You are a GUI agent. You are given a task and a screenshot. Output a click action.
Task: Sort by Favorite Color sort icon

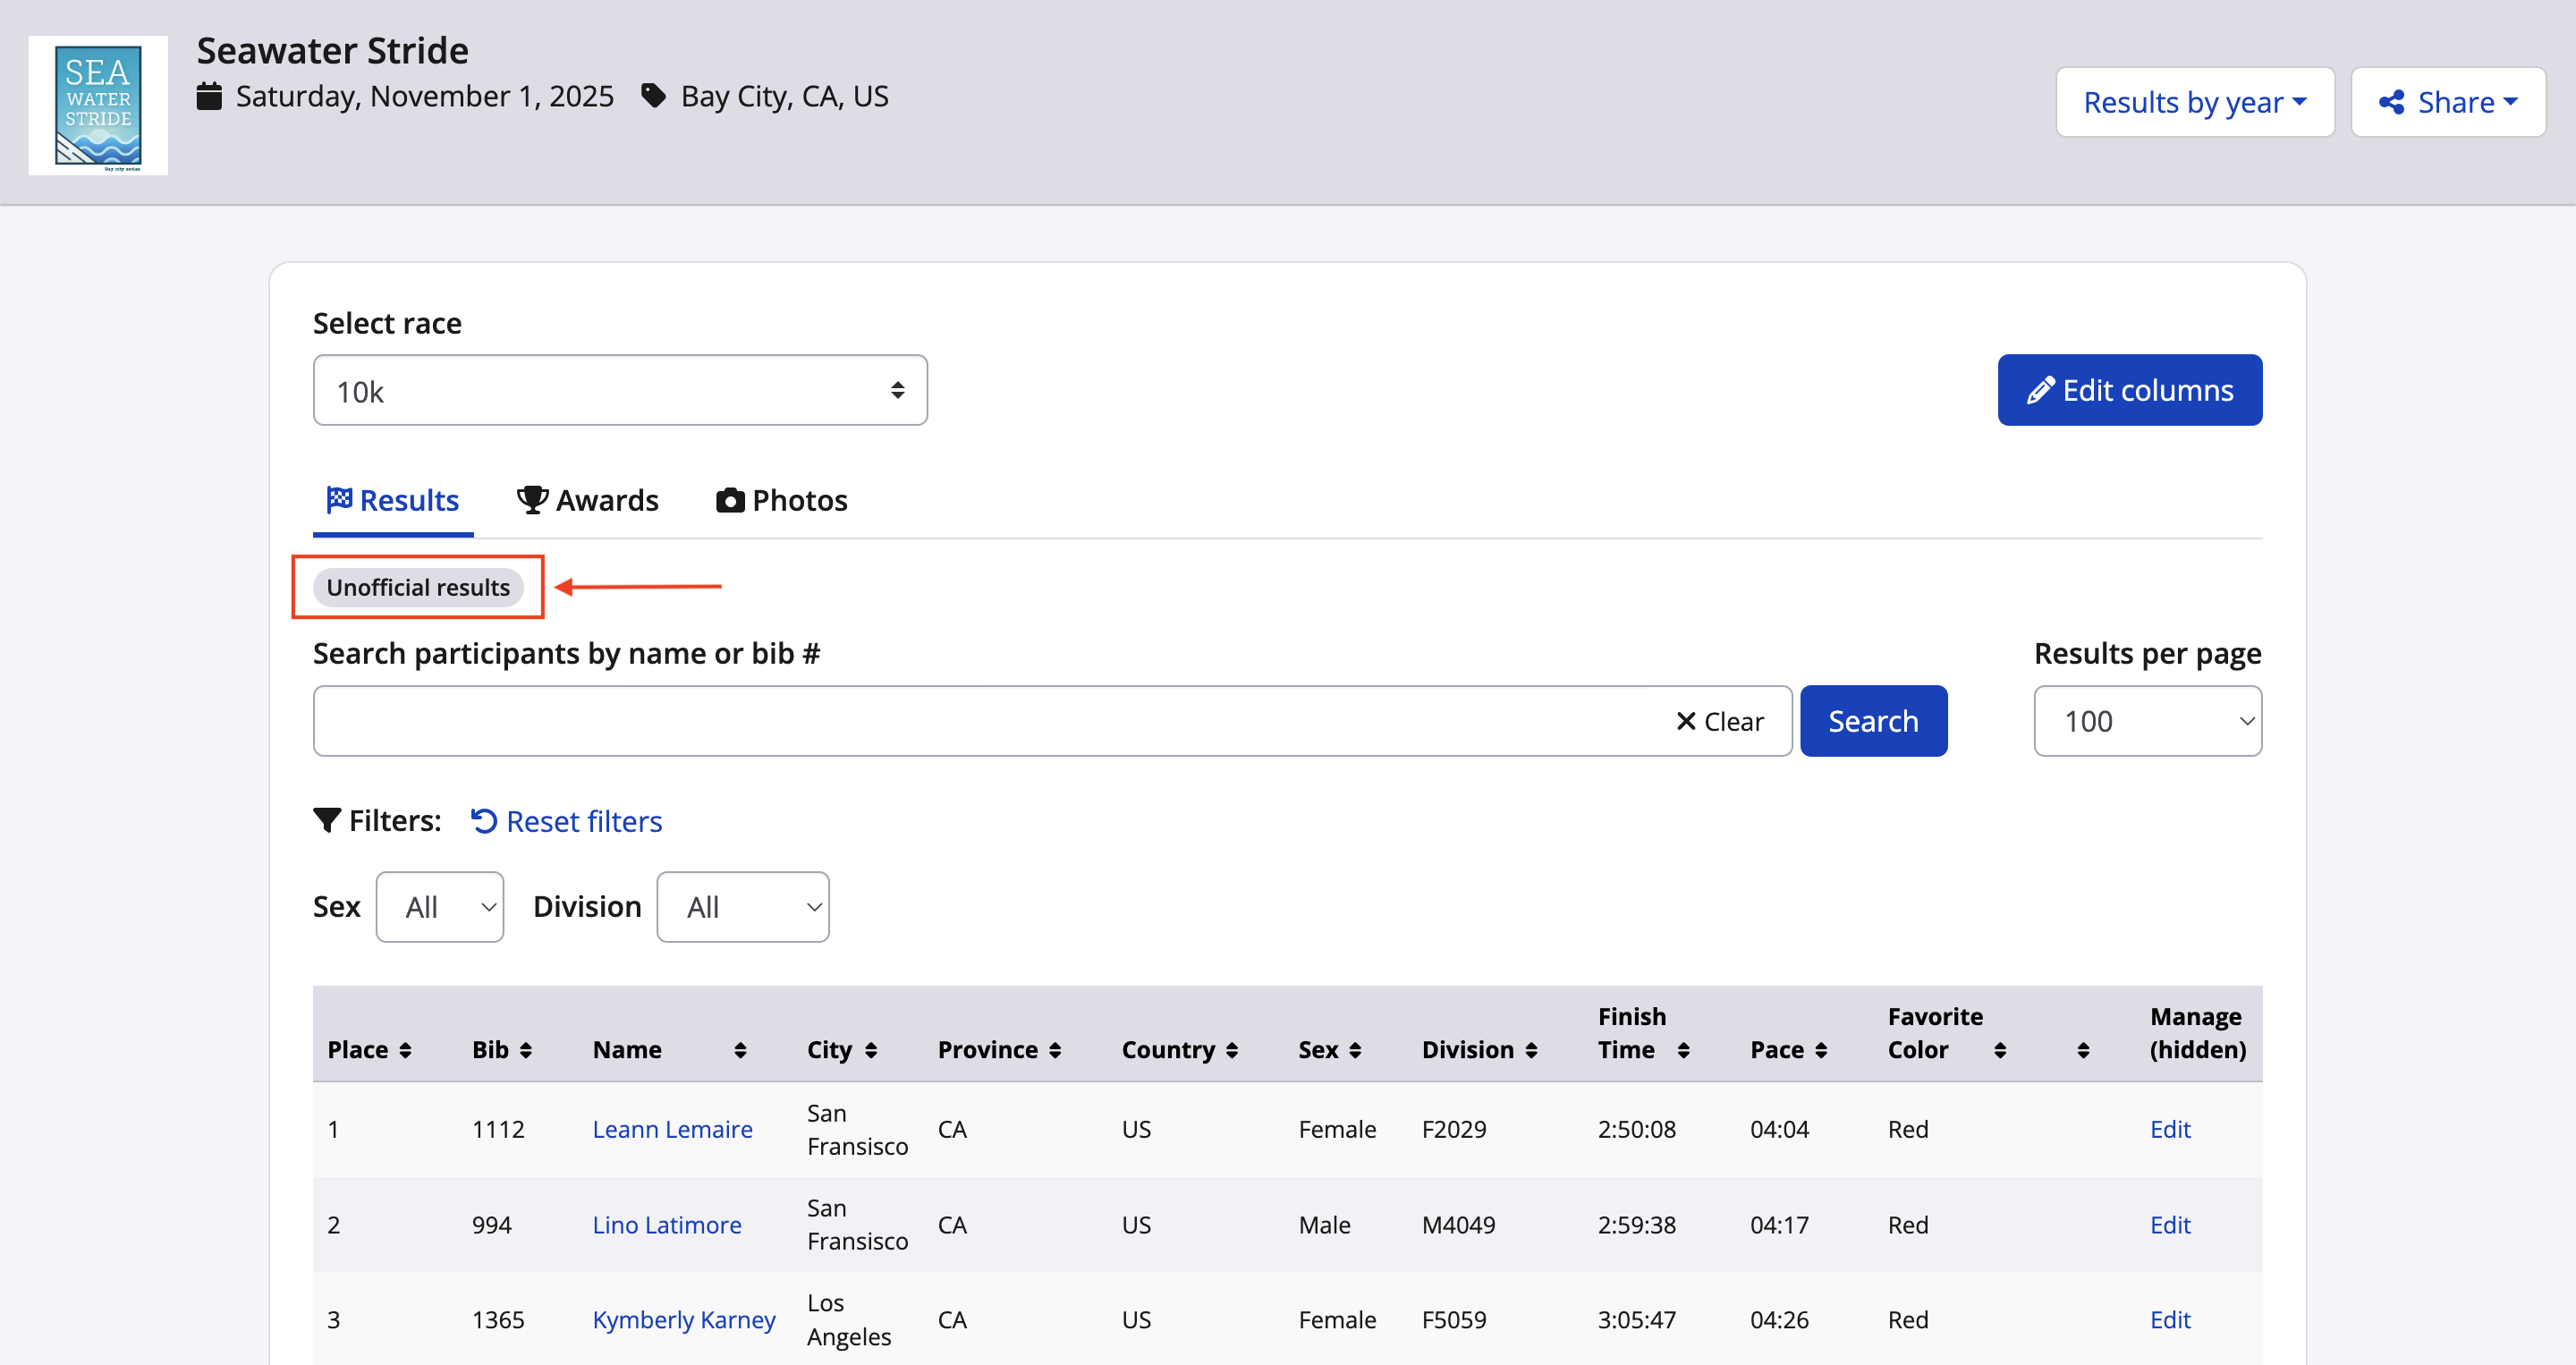point(1999,1050)
